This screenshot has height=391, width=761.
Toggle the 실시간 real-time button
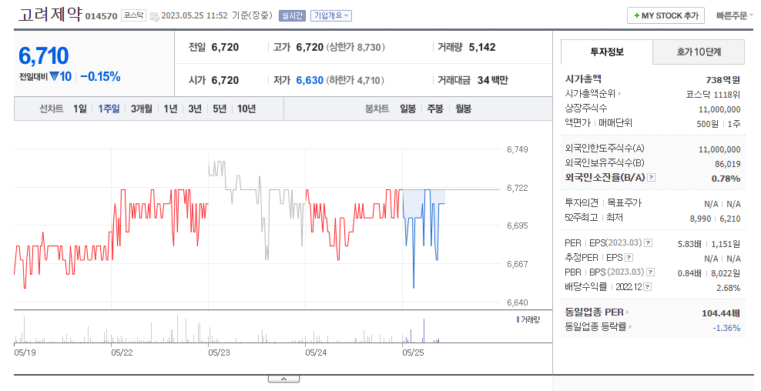click(x=292, y=15)
